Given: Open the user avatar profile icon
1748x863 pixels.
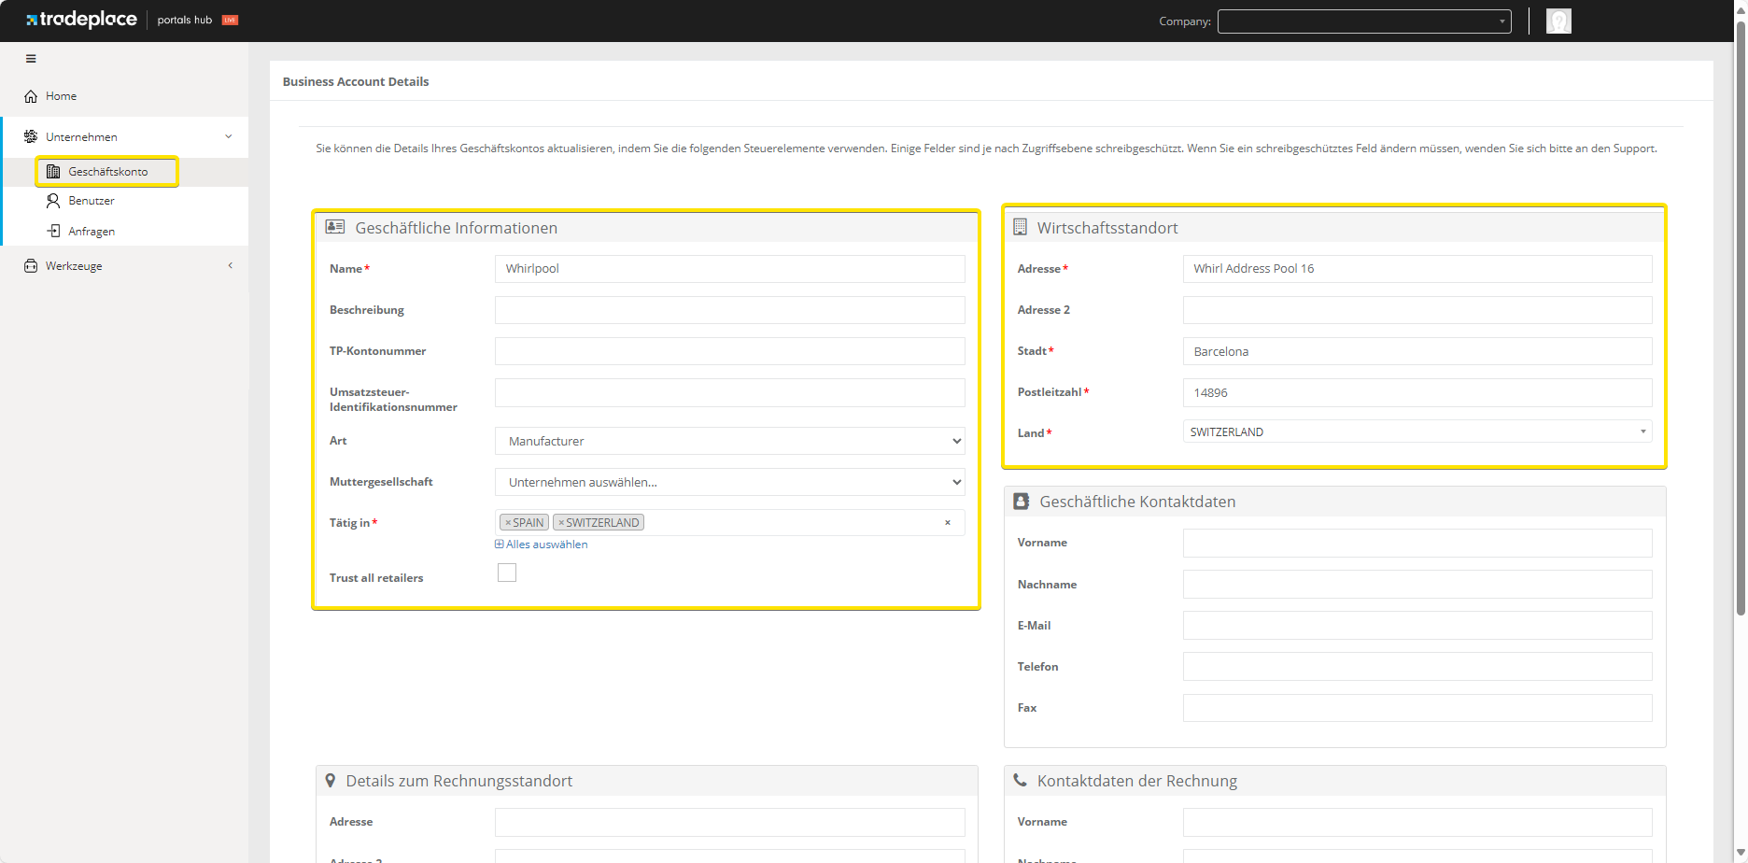Looking at the screenshot, I should [x=1558, y=21].
